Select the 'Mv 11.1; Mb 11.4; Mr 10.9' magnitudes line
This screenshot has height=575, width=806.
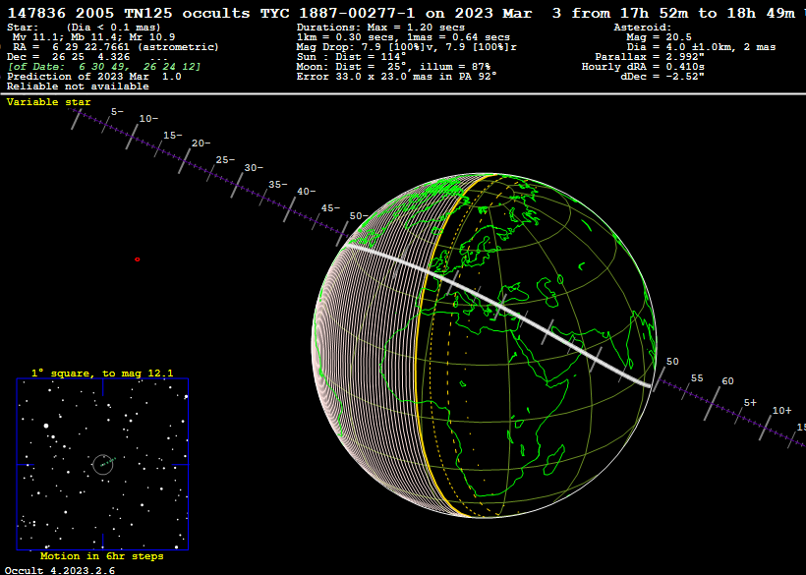tap(93, 37)
